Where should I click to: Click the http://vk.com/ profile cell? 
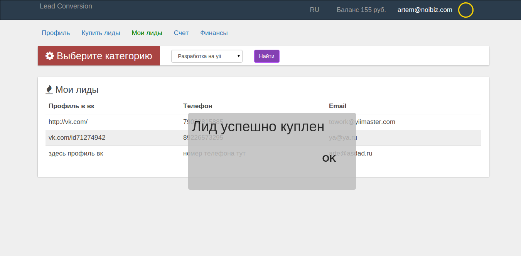tap(68, 122)
